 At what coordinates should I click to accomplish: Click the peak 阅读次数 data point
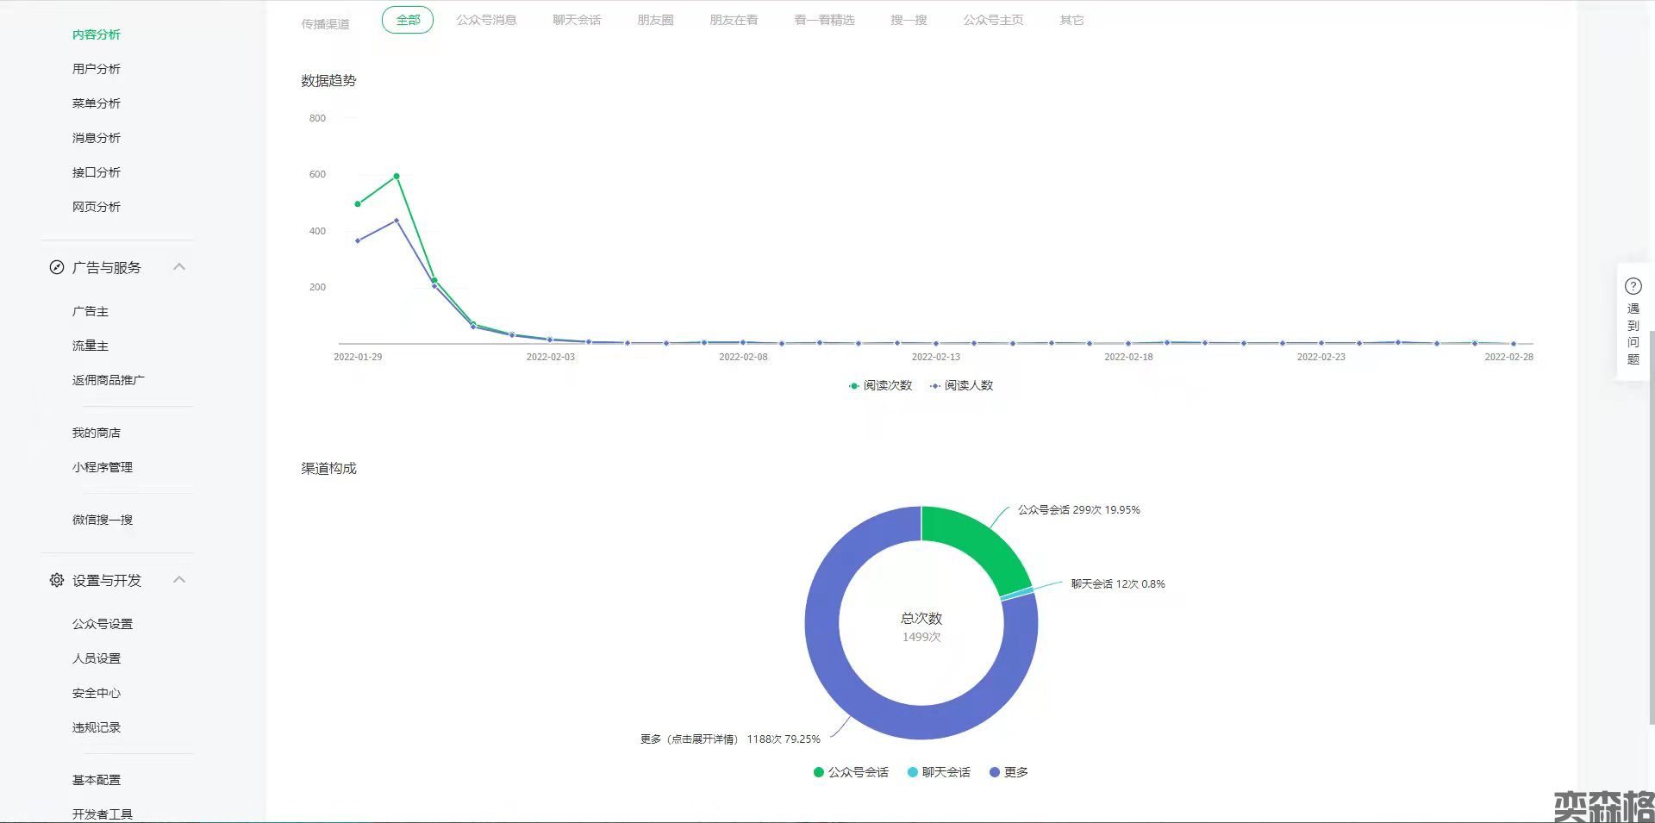[x=397, y=176]
